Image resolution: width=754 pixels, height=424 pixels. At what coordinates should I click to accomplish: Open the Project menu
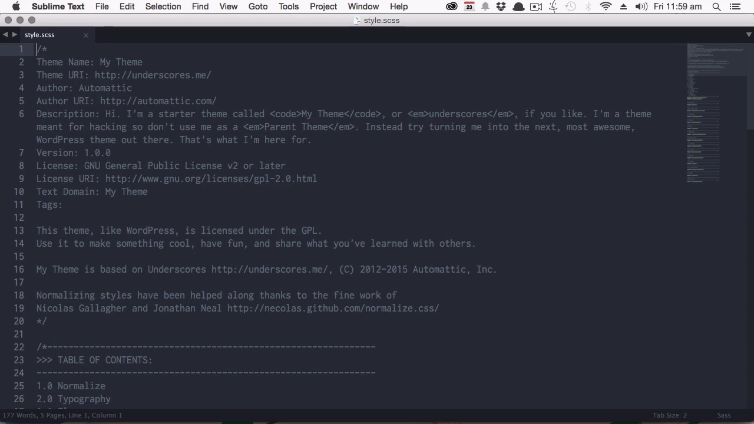pyautogui.click(x=323, y=6)
